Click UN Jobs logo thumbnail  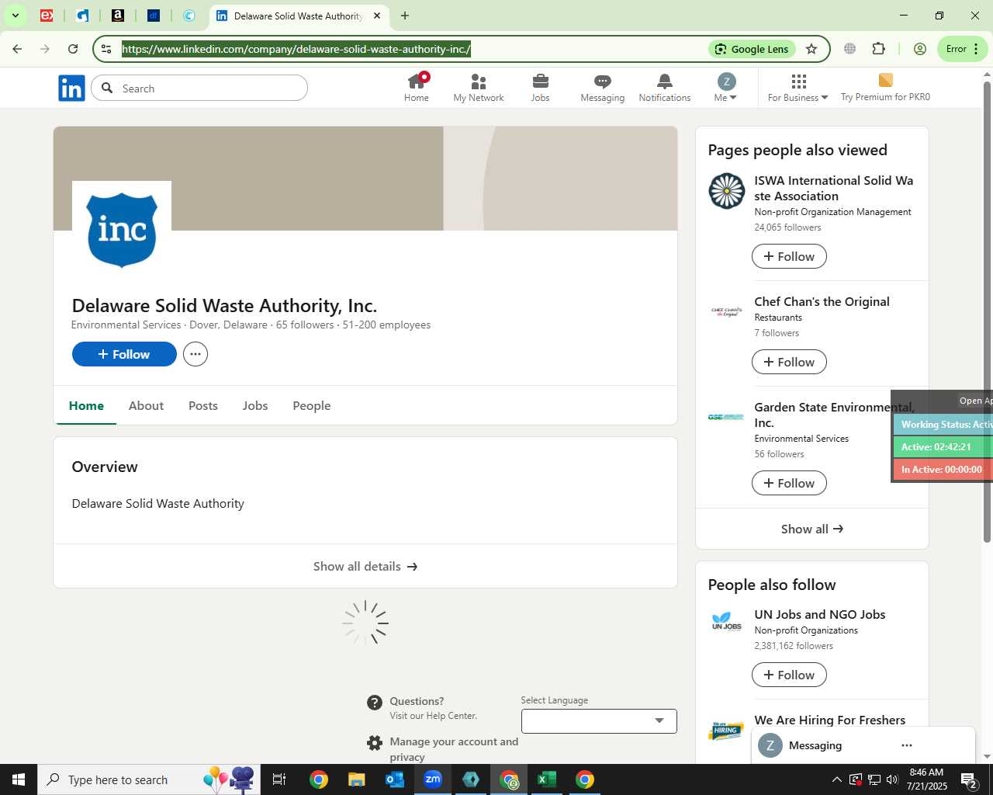click(x=727, y=622)
